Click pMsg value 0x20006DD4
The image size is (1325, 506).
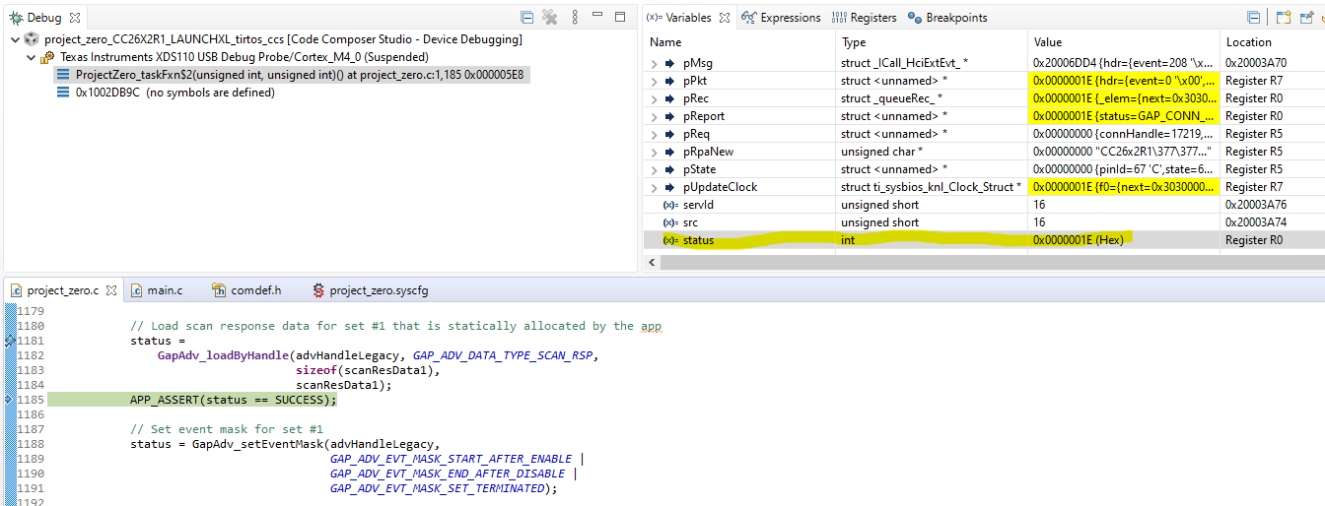pos(1063,63)
